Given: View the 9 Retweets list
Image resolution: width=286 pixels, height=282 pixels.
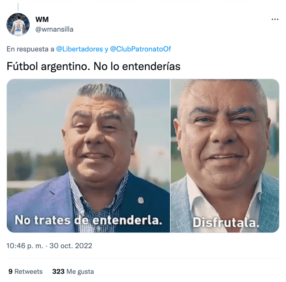Looking at the screenshot, I should (x=25, y=271).
